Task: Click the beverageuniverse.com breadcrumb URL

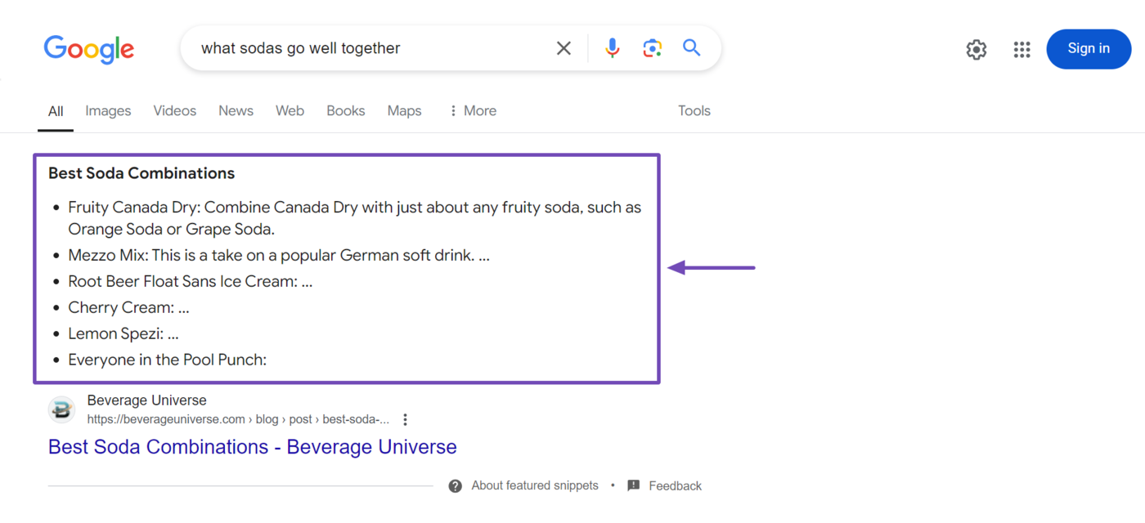Action: tap(238, 419)
